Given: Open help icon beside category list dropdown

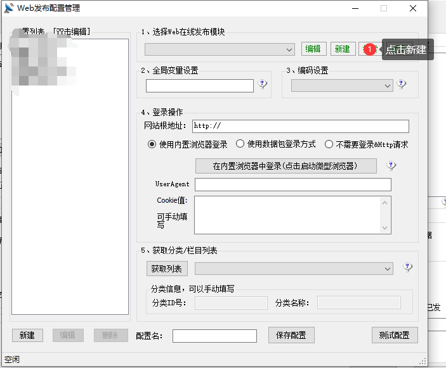Looking at the screenshot, I should [x=407, y=267].
